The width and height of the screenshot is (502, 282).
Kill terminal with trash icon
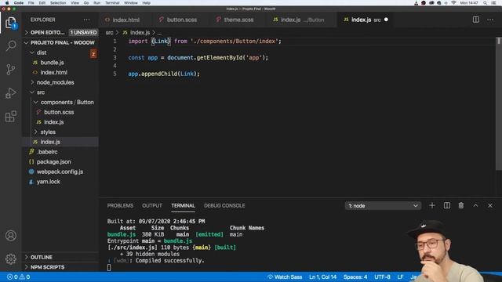461,205
